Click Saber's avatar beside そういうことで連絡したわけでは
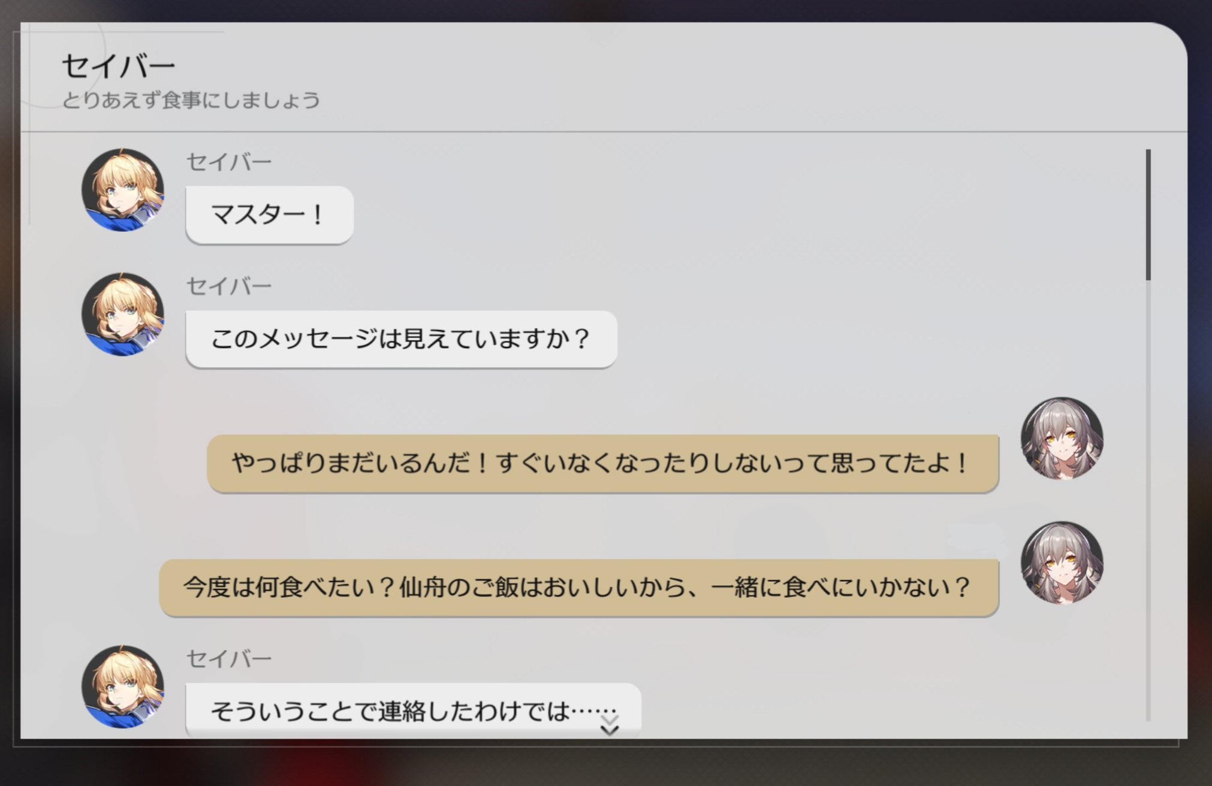This screenshot has height=786, width=1212. pos(123,687)
